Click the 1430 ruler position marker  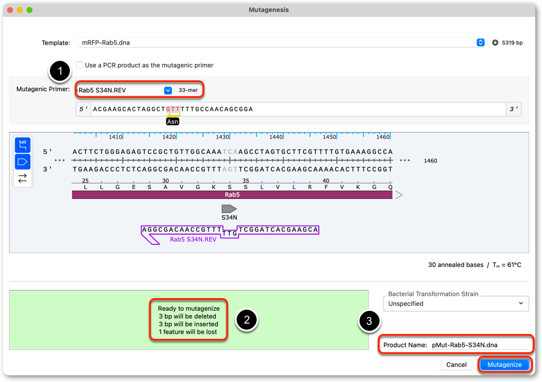pos(222,137)
